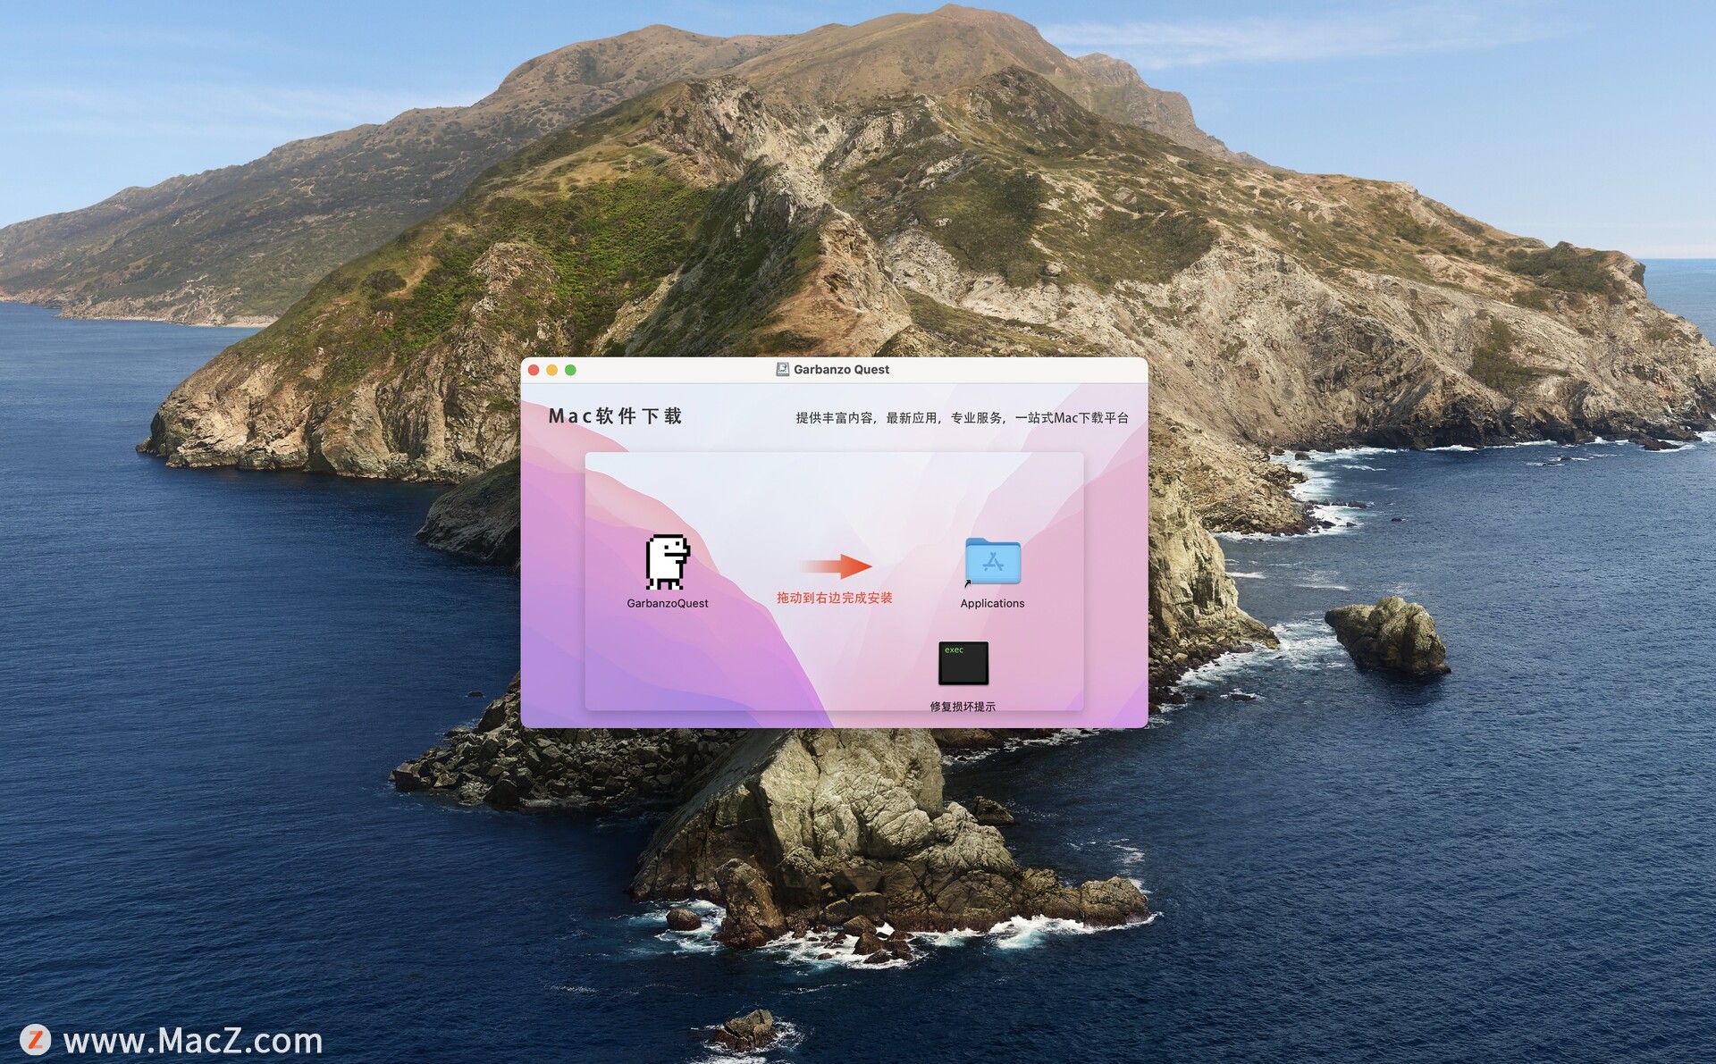1716x1064 pixels.
Task: Click the Mac软件下载 heading
Action: [615, 416]
